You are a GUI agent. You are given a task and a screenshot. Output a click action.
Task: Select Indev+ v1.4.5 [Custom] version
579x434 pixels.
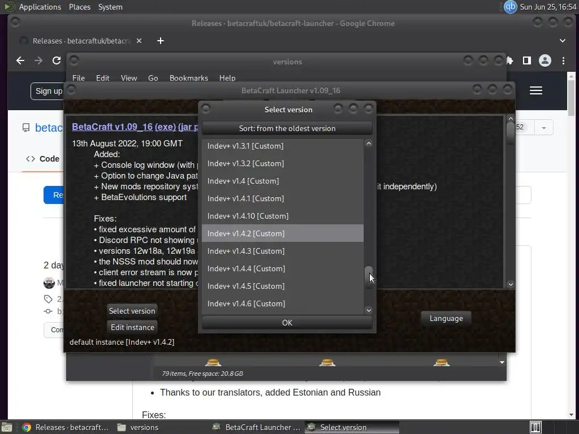pyautogui.click(x=283, y=287)
